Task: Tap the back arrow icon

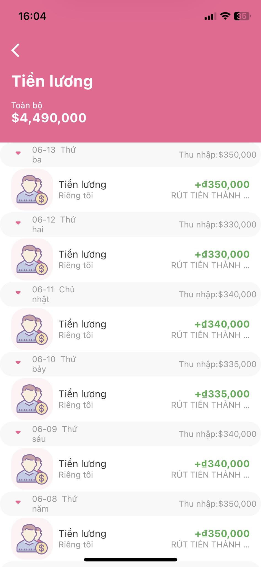Action: tap(16, 50)
